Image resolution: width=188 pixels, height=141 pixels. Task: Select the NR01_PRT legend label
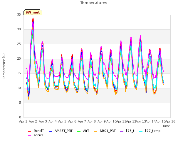108,131
